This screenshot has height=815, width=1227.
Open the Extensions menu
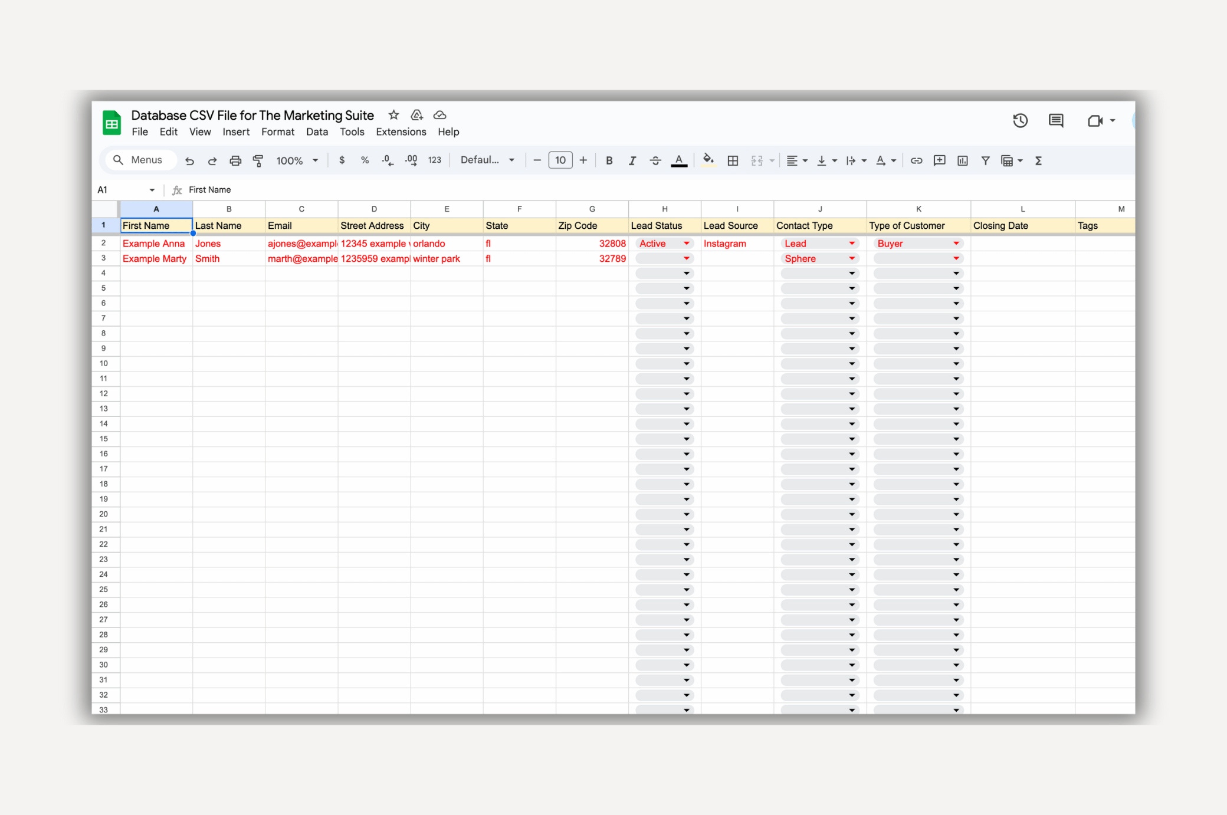(401, 132)
